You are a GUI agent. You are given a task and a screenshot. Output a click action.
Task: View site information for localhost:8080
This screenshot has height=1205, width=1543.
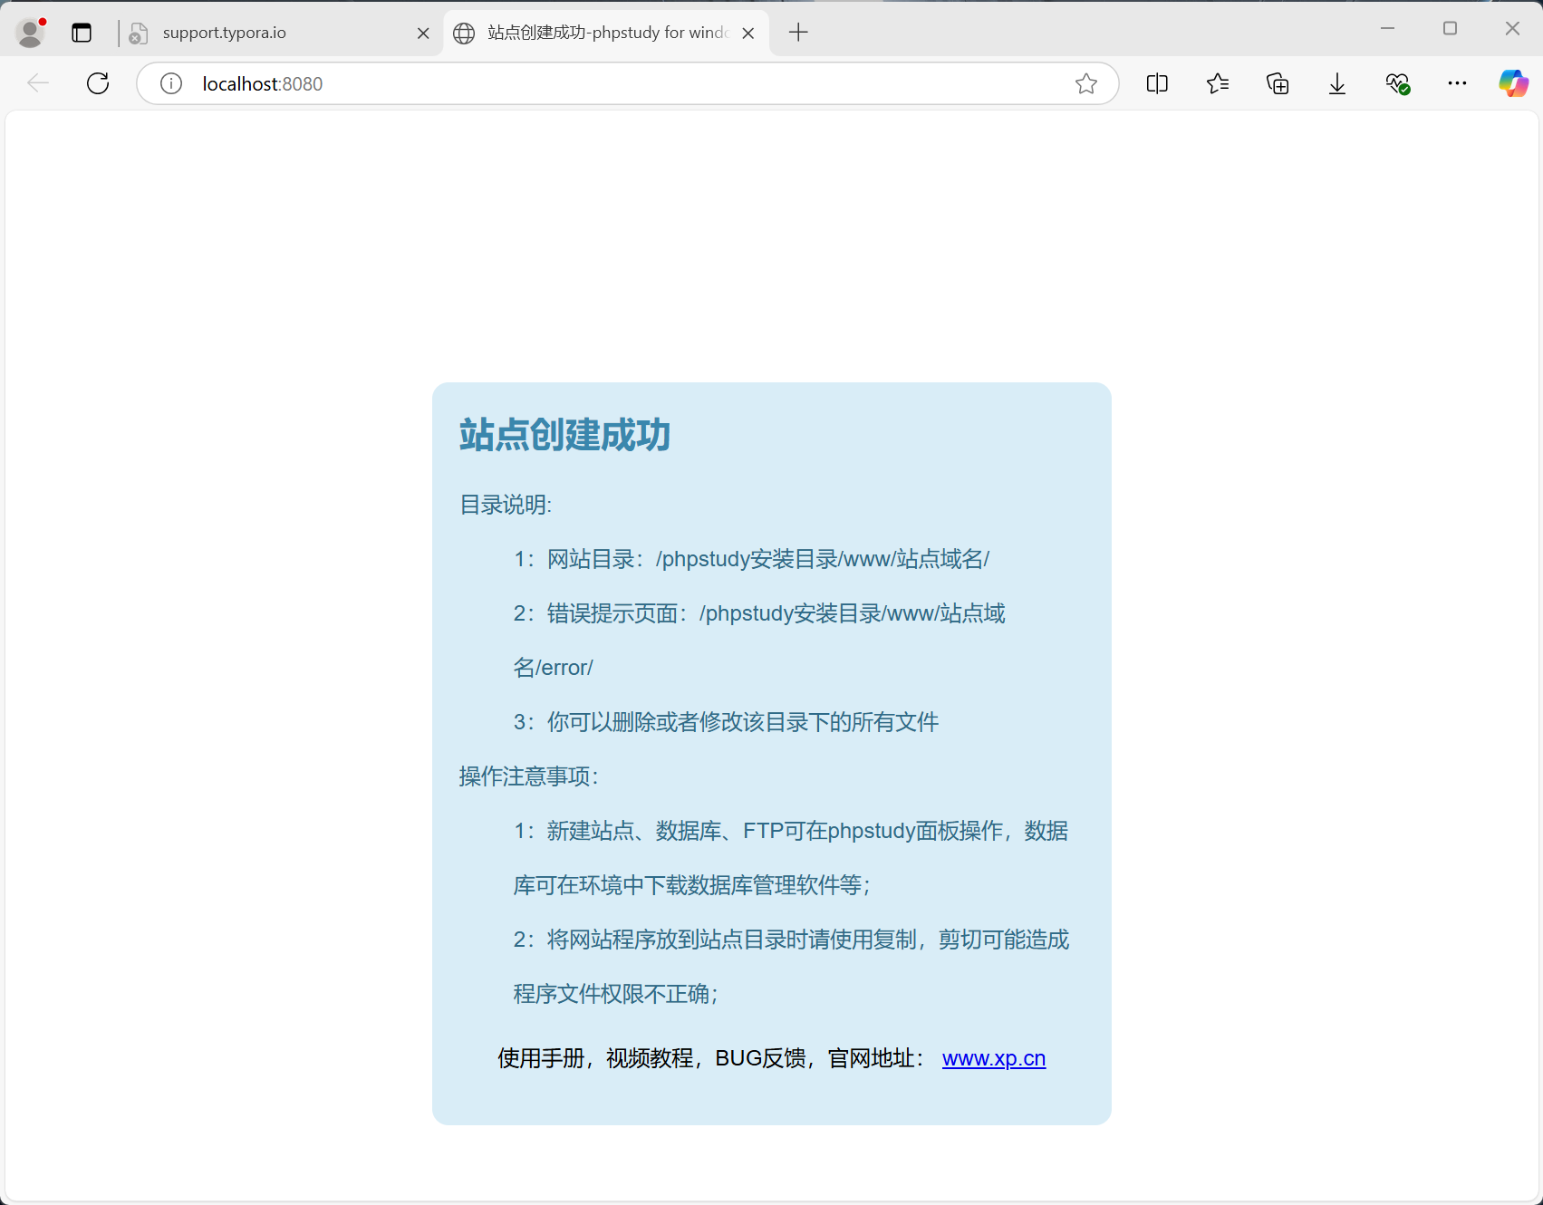coord(170,83)
